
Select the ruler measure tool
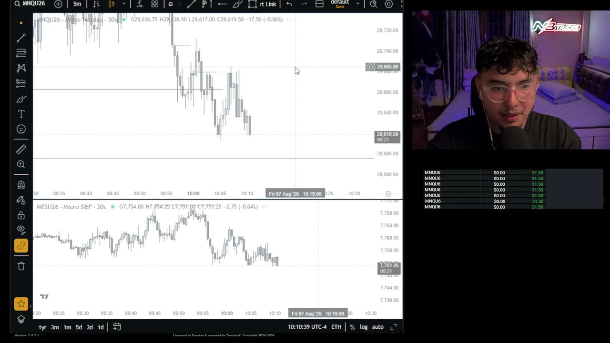(21, 150)
